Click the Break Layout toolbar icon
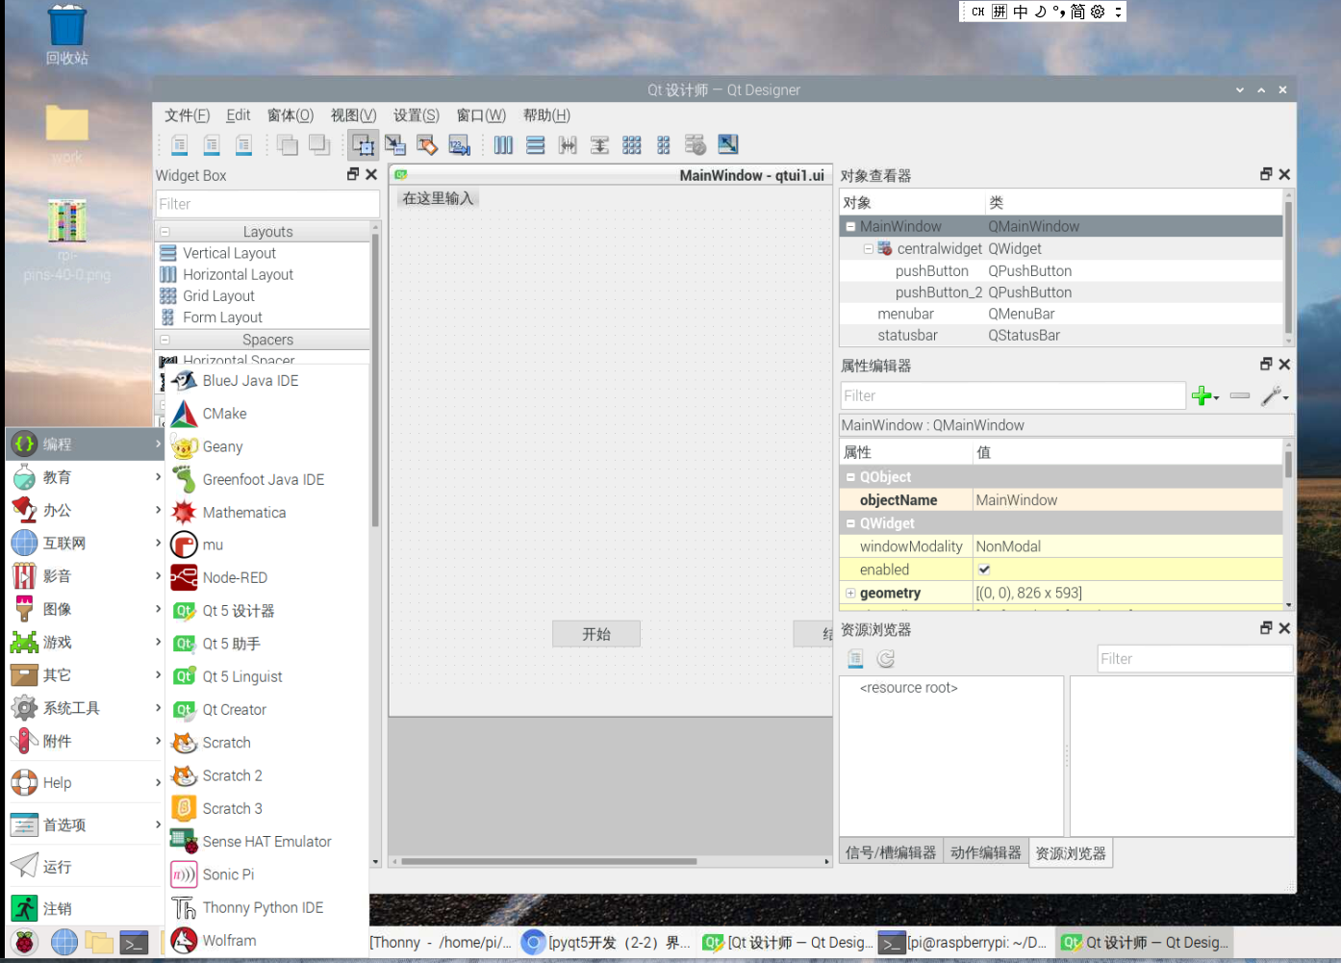Viewport: 1341px width, 963px height. pyautogui.click(x=696, y=145)
